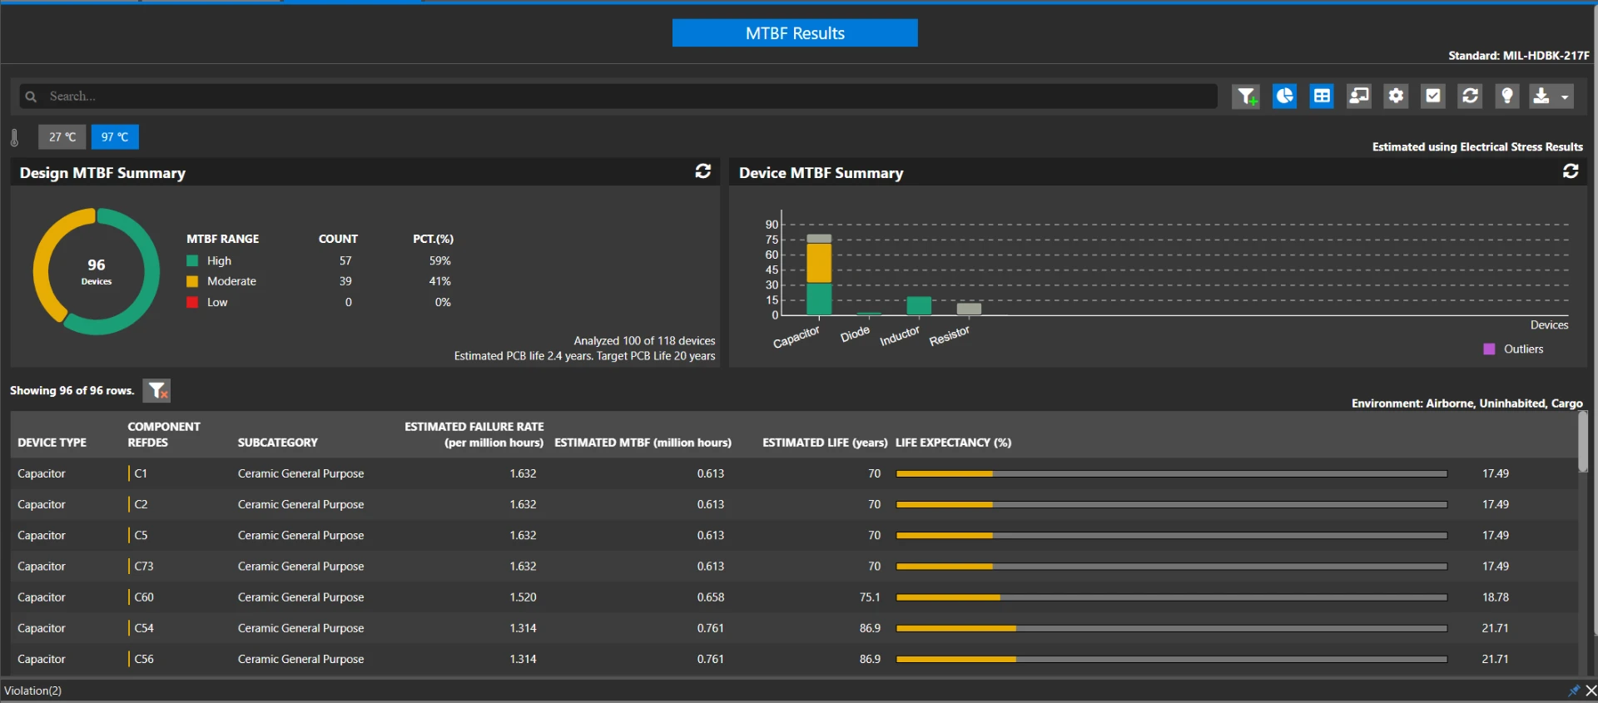Click the add filter funnel icon
The height and width of the screenshot is (703, 1598).
coord(1246,97)
